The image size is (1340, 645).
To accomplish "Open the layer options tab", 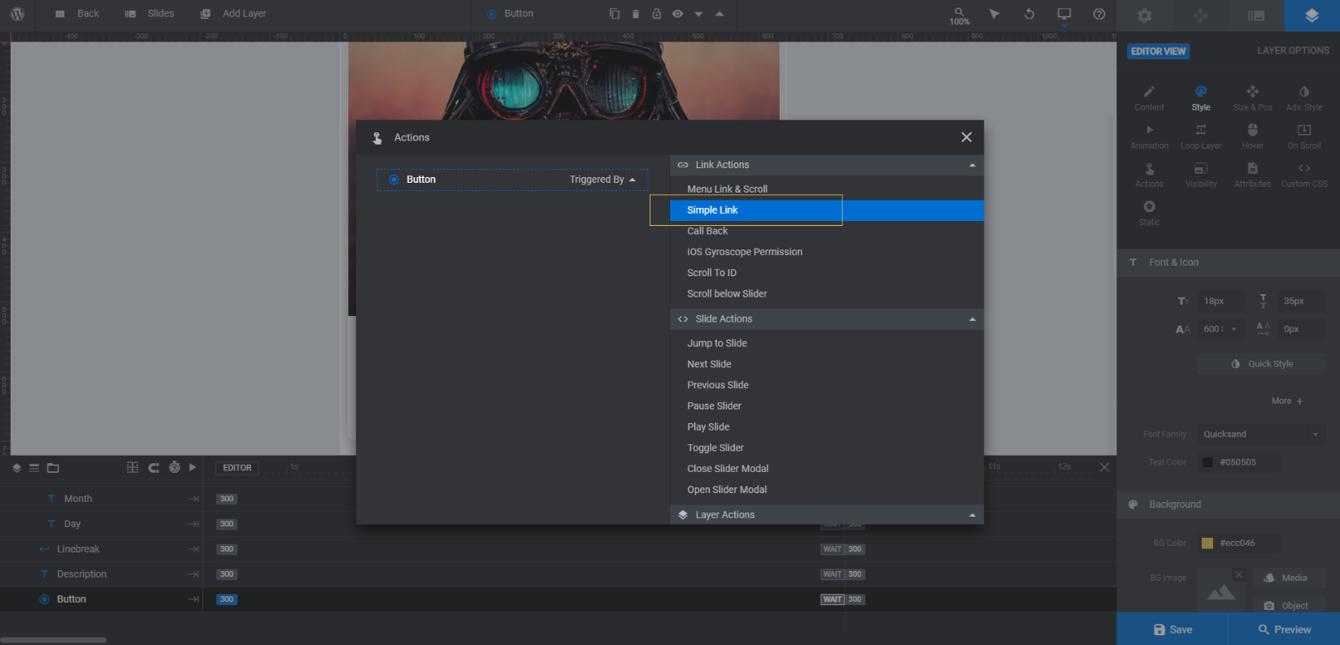I will click(x=1312, y=15).
